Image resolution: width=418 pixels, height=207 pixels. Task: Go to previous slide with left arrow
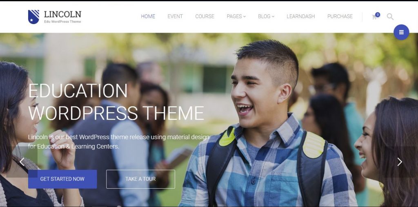pos(22,162)
